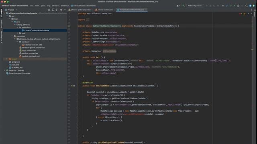The image size is (257, 144).
Task: Open the user account icon menu
Action: coord(178,6)
